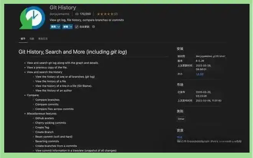Toggle the 自动更新 auto-update checkbox

click(76, 27)
